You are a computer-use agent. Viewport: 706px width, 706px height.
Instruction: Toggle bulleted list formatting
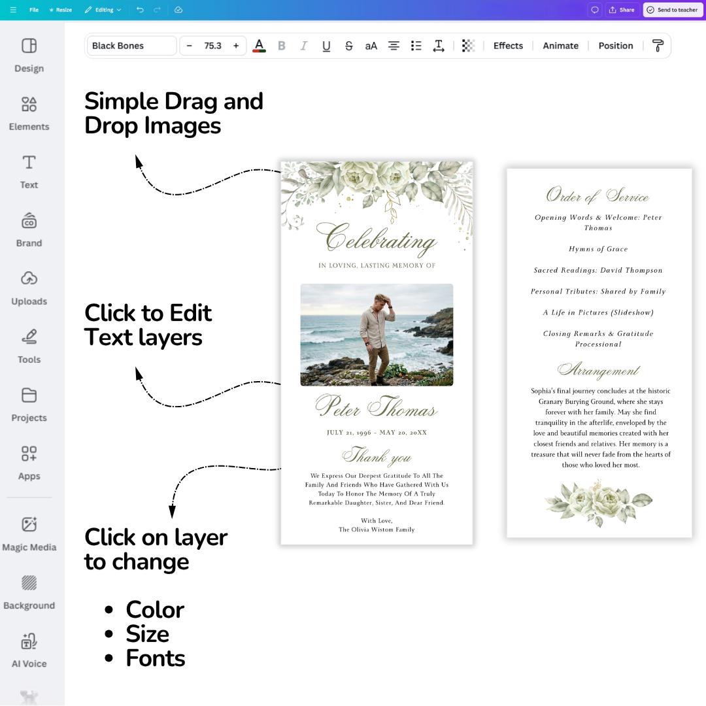[x=416, y=46]
